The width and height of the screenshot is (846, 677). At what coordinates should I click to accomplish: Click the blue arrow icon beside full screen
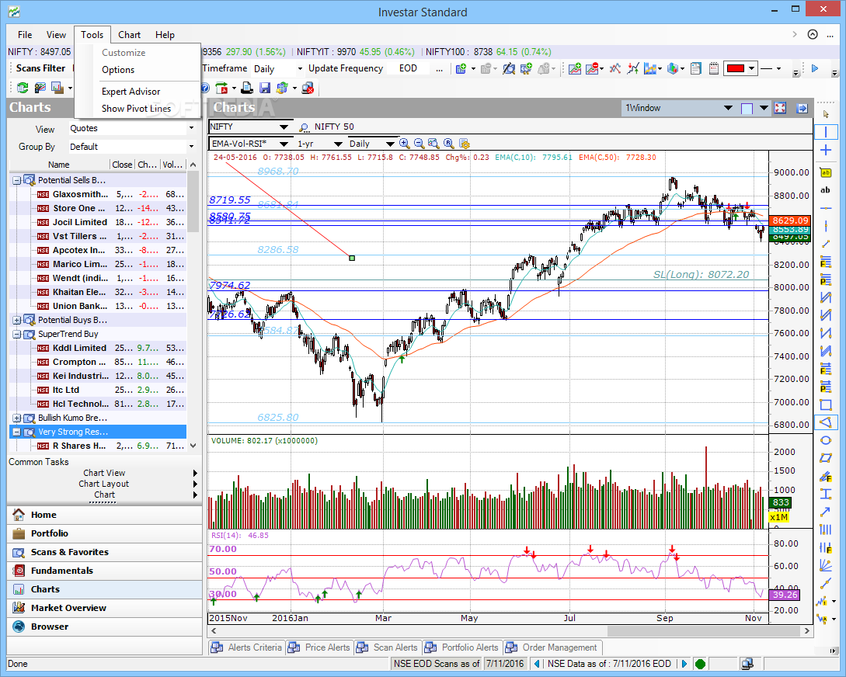tap(802, 108)
